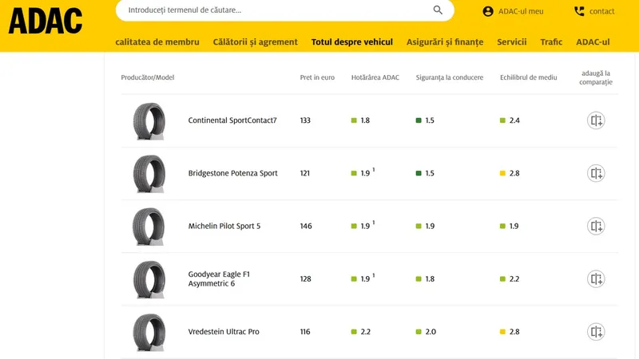
Task: Open Asigurări și finanțe menu
Action: [445, 42]
